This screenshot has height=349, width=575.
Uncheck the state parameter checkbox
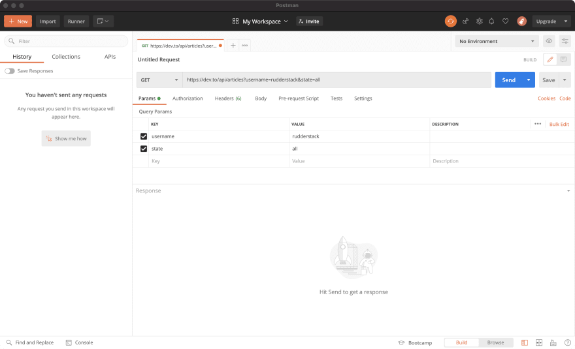pyautogui.click(x=144, y=149)
